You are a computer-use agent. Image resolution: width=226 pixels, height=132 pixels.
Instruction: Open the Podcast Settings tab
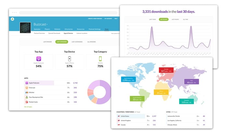click(94, 29)
